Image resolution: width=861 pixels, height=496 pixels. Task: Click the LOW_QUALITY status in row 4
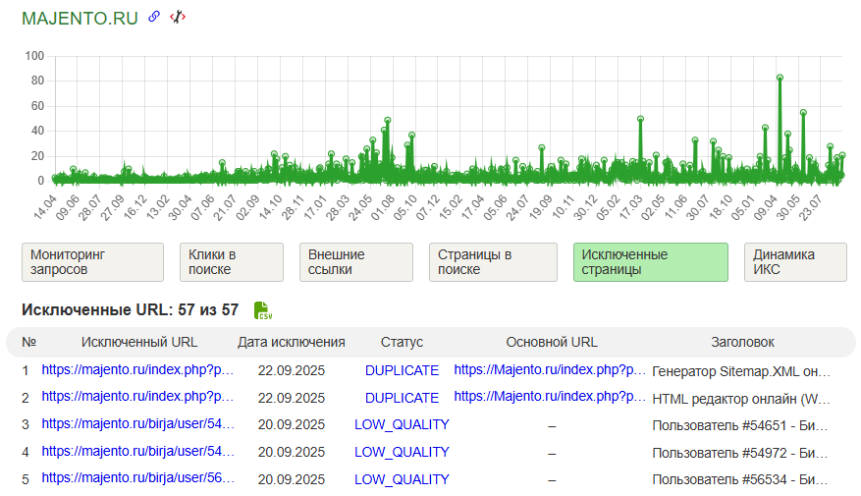(402, 452)
